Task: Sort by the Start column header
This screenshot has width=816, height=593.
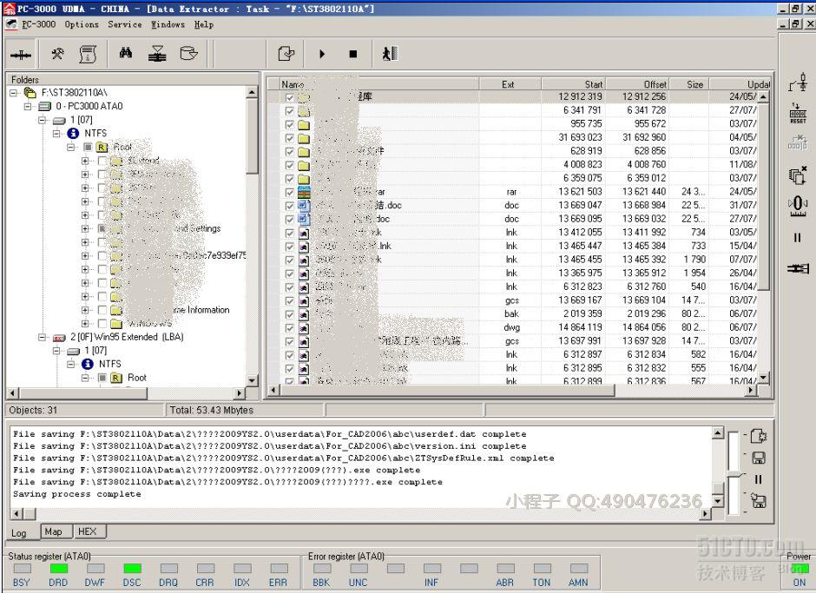Action: (x=574, y=84)
